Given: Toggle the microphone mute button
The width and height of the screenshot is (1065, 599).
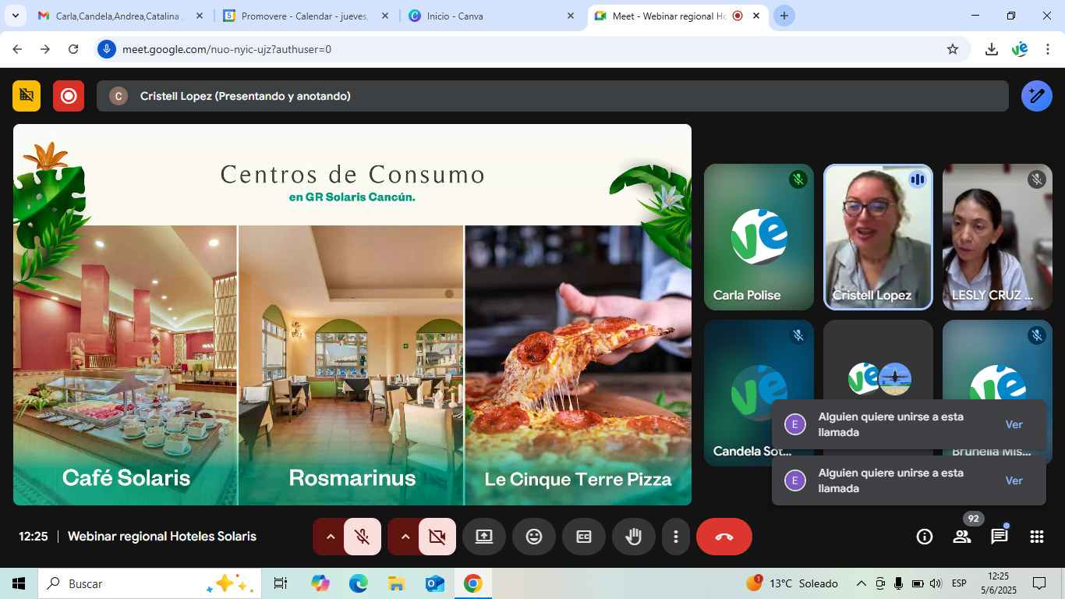Looking at the screenshot, I should pyautogui.click(x=362, y=537).
